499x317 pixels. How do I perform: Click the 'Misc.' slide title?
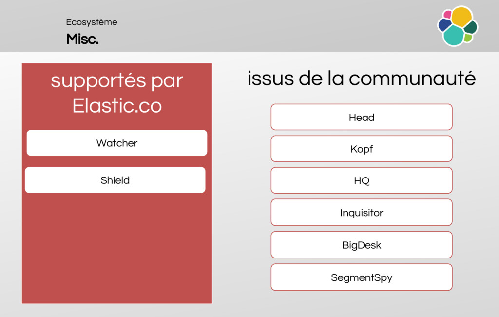click(x=82, y=39)
